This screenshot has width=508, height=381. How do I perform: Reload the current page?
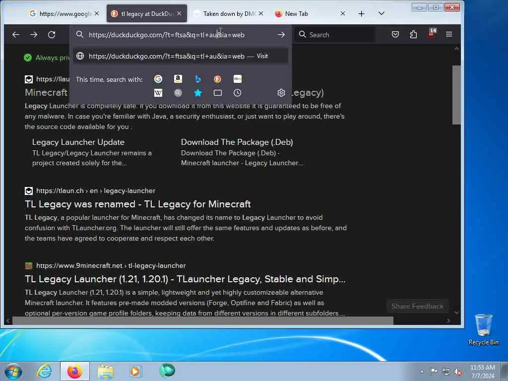(x=52, y=35)
